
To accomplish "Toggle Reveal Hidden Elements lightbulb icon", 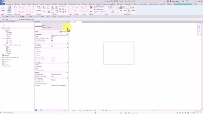I will (98, 111).
